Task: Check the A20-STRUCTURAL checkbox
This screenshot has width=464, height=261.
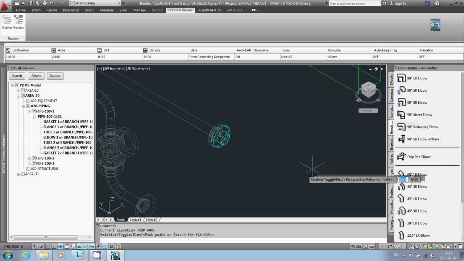Action: pos(28,169)
